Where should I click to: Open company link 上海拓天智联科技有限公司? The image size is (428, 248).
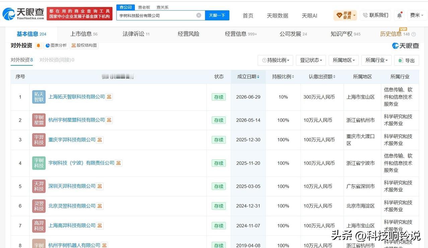(x=76, y=97)
